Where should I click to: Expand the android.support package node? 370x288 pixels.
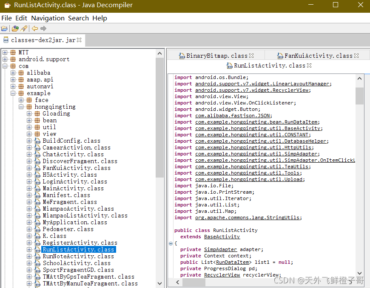click(5, 59)
